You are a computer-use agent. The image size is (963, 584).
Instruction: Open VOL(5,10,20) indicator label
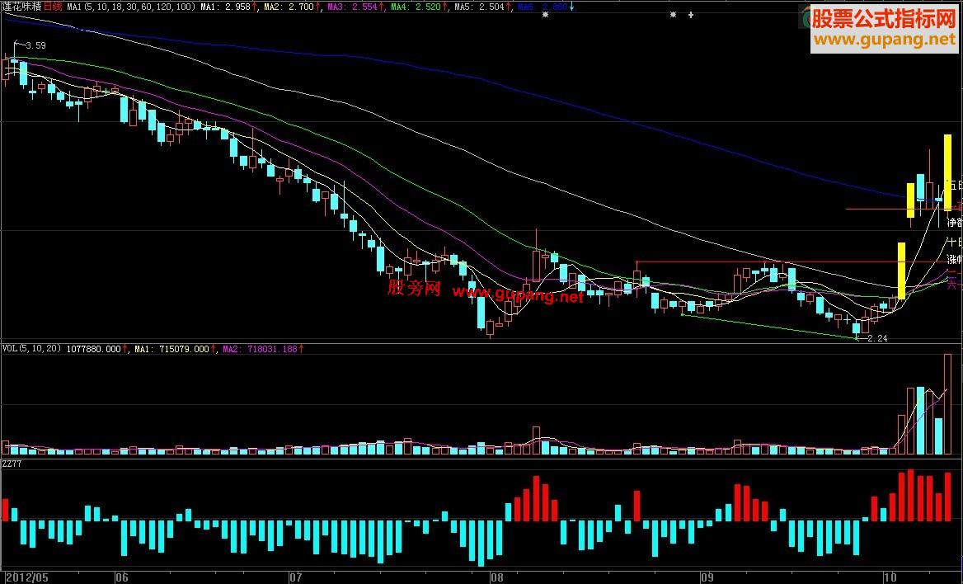point(31,349)
